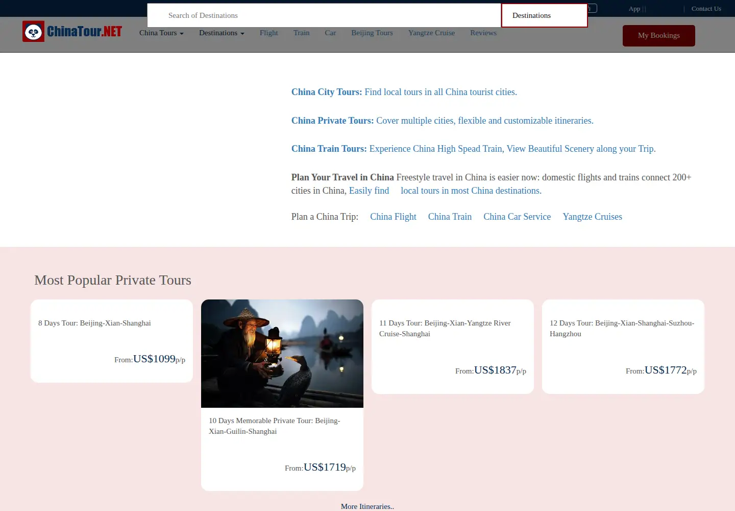
Task: Select the Car menu item
Action: [x=330, y=33]
